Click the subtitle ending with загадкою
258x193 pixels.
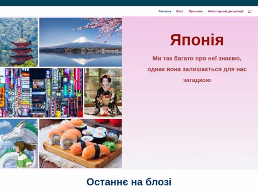pos(197,69)
